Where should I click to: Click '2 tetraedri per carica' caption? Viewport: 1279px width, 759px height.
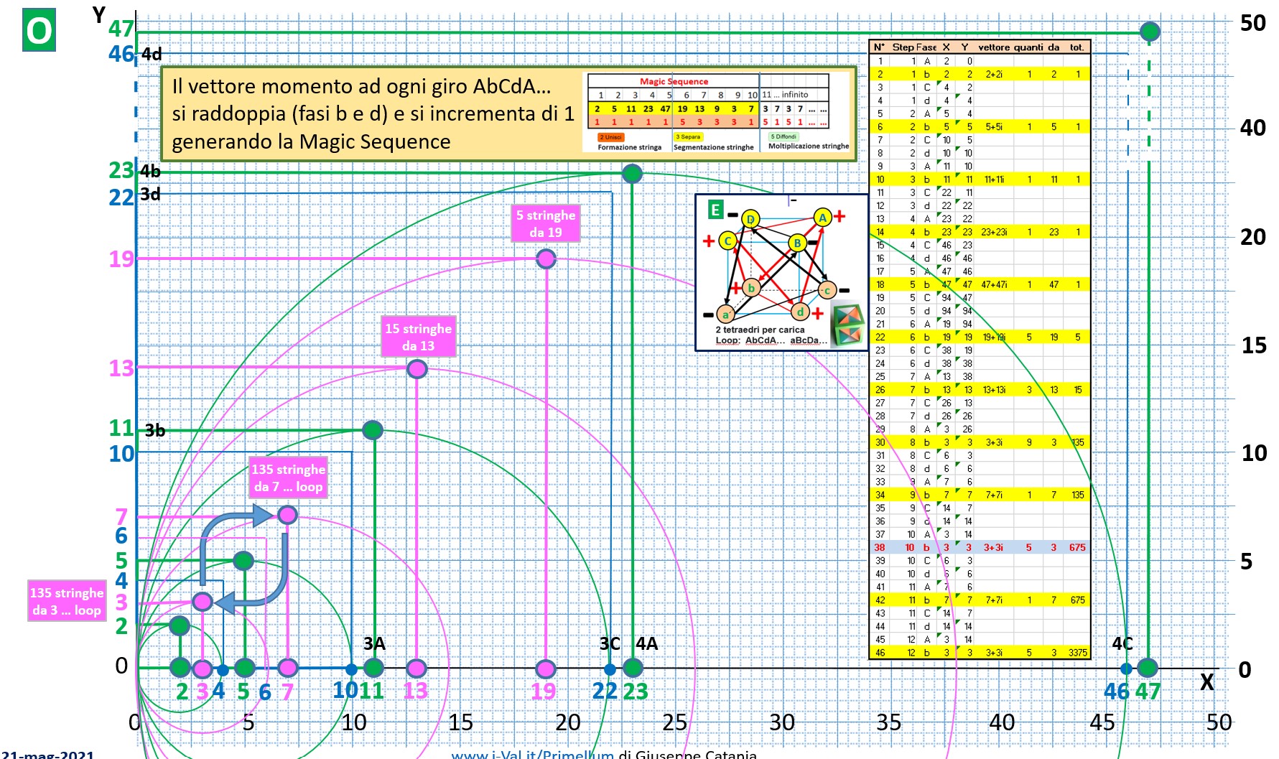(760, 330)
